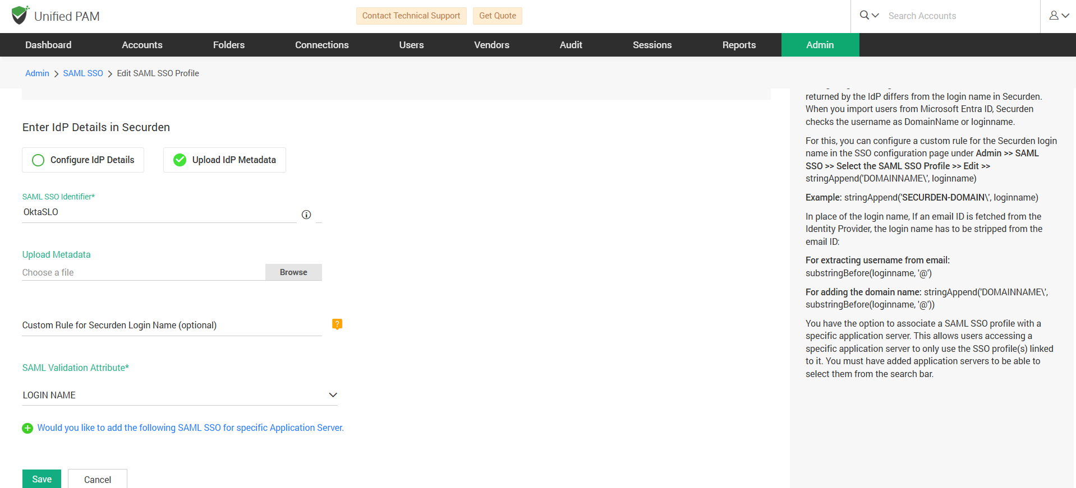Click the Get Quote button

tap(498, 16)
